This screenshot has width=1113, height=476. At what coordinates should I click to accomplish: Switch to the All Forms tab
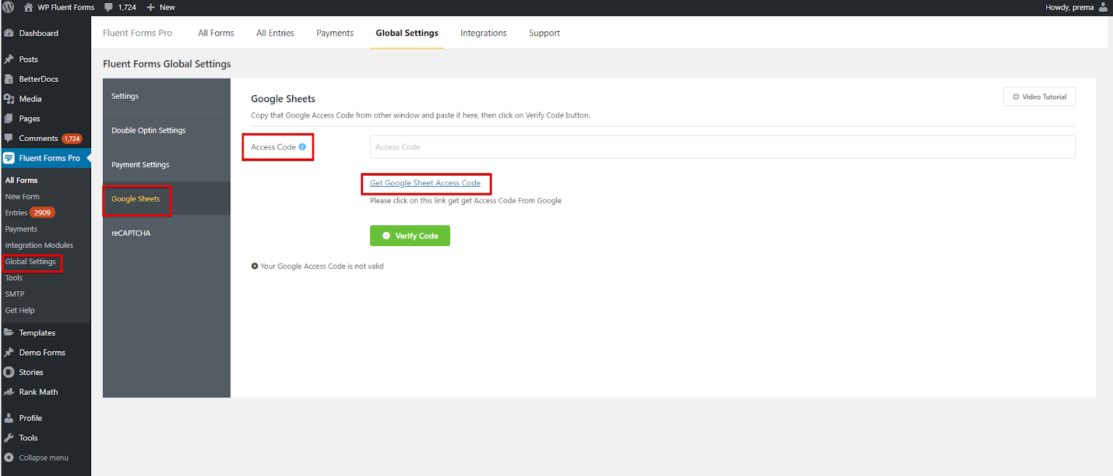tap(216, 33)
